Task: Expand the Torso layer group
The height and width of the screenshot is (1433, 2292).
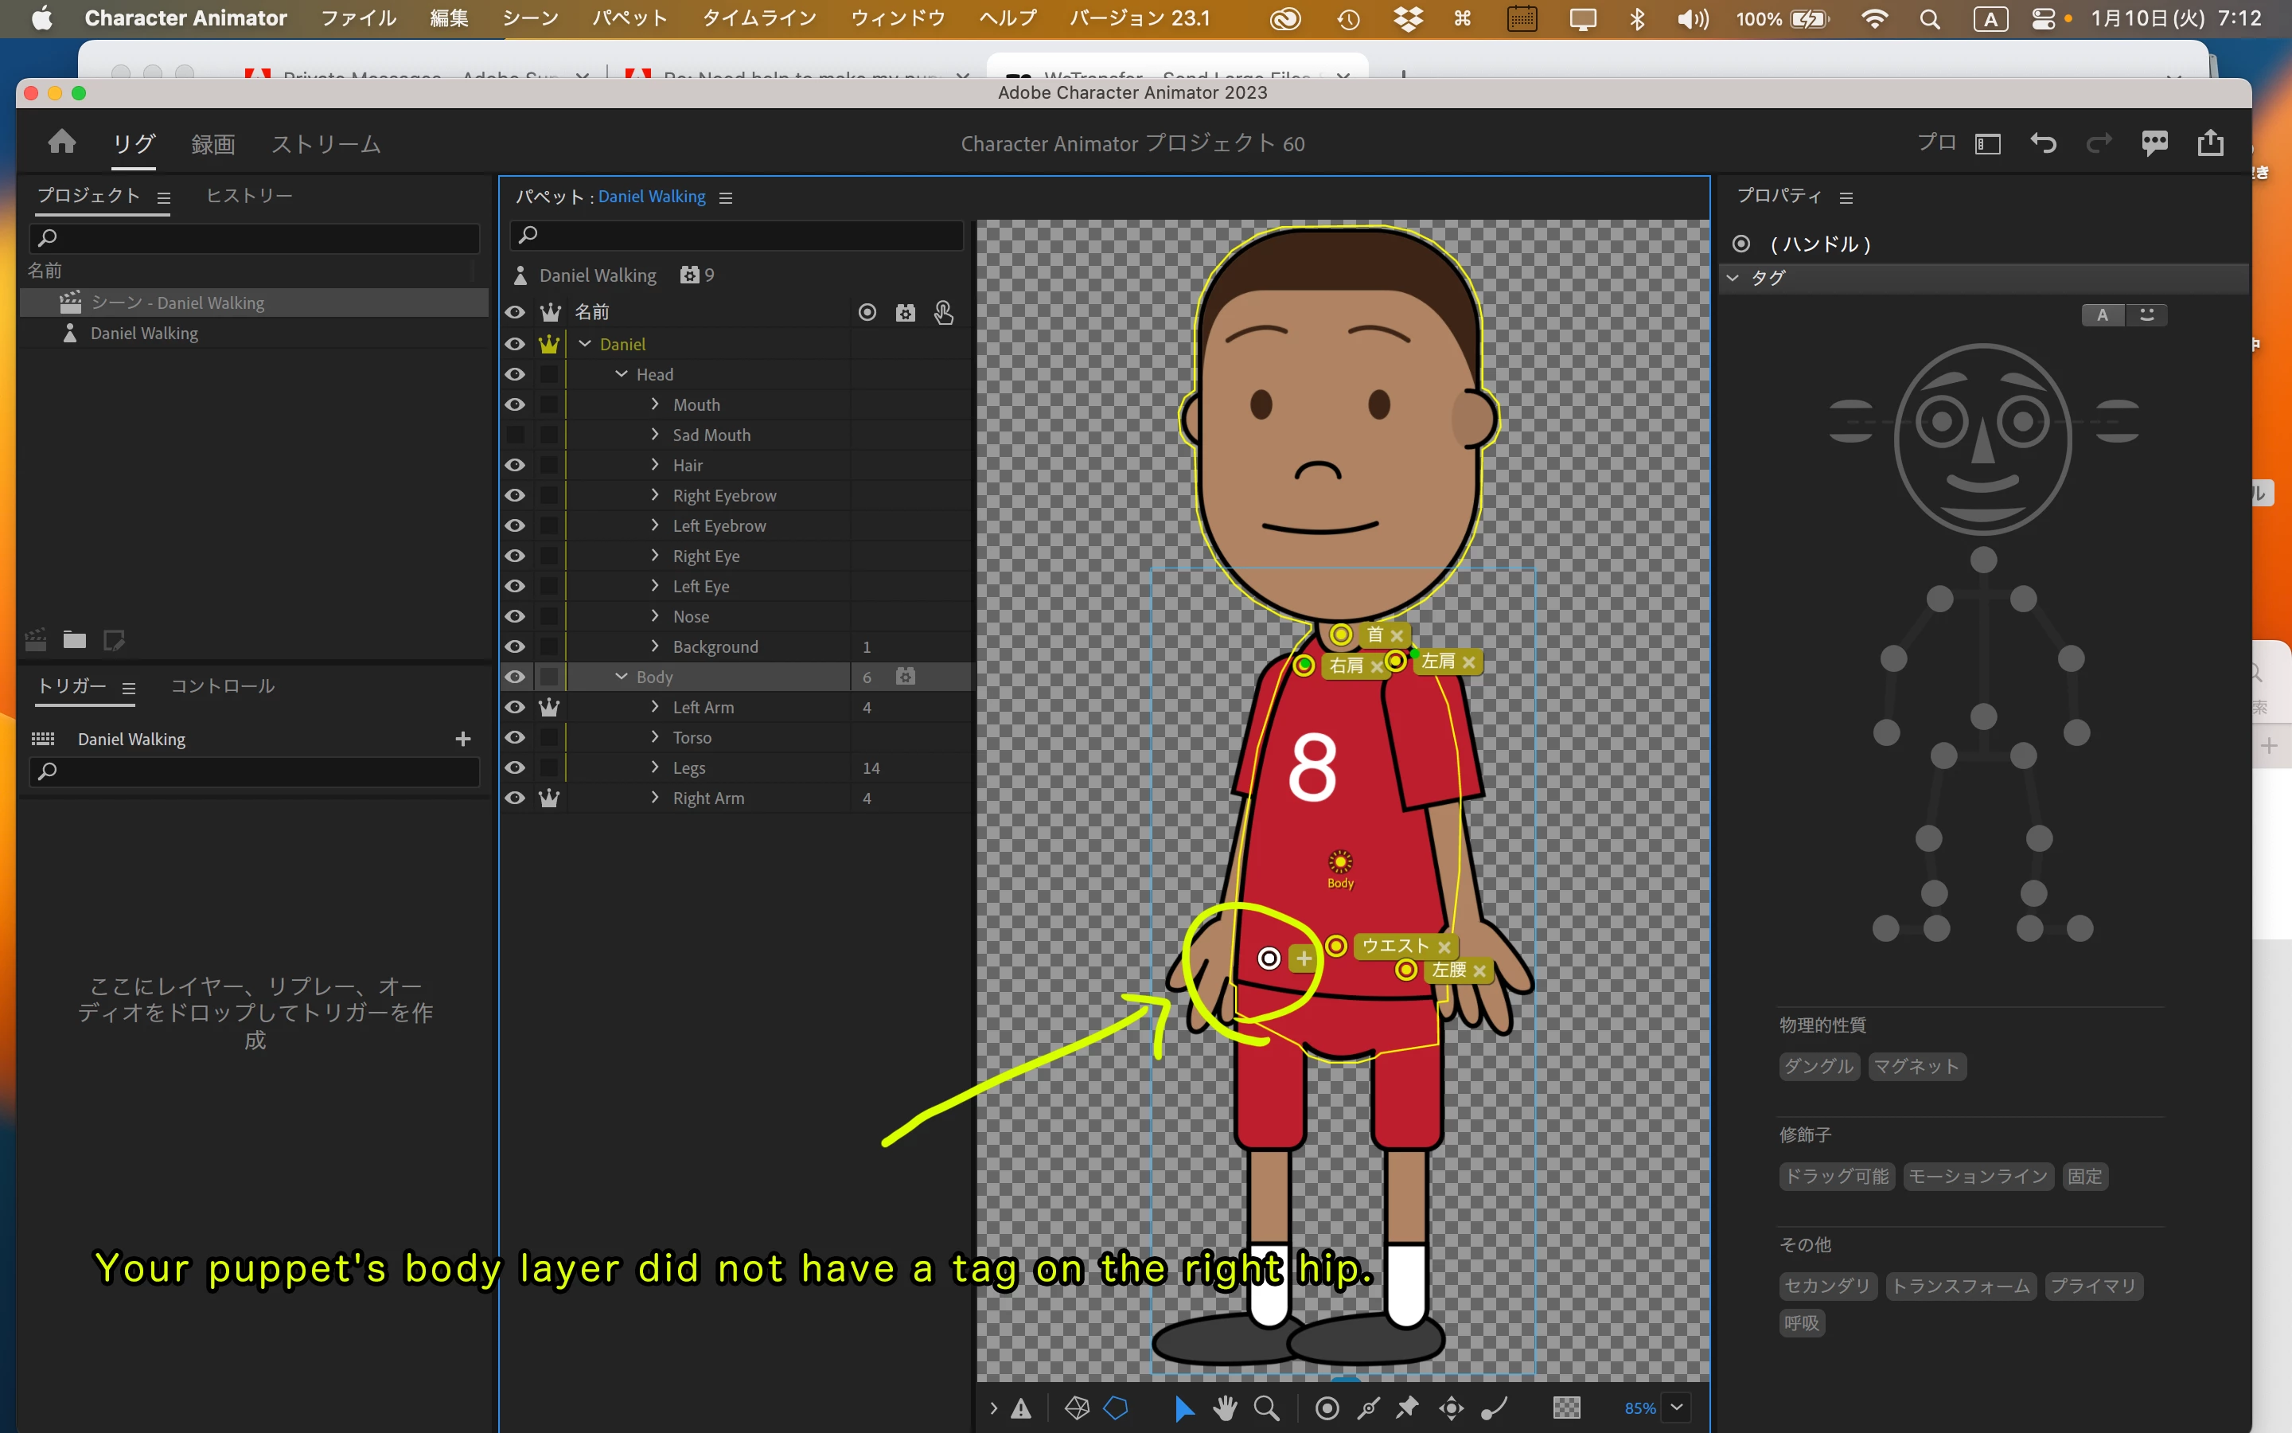Action: pos(654,737)
